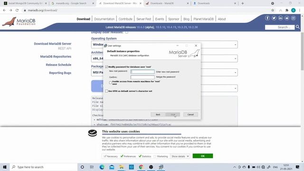Click Next in the User settings dialog
This screenshot has height=171, width=304.
click(x=173, y=114)
